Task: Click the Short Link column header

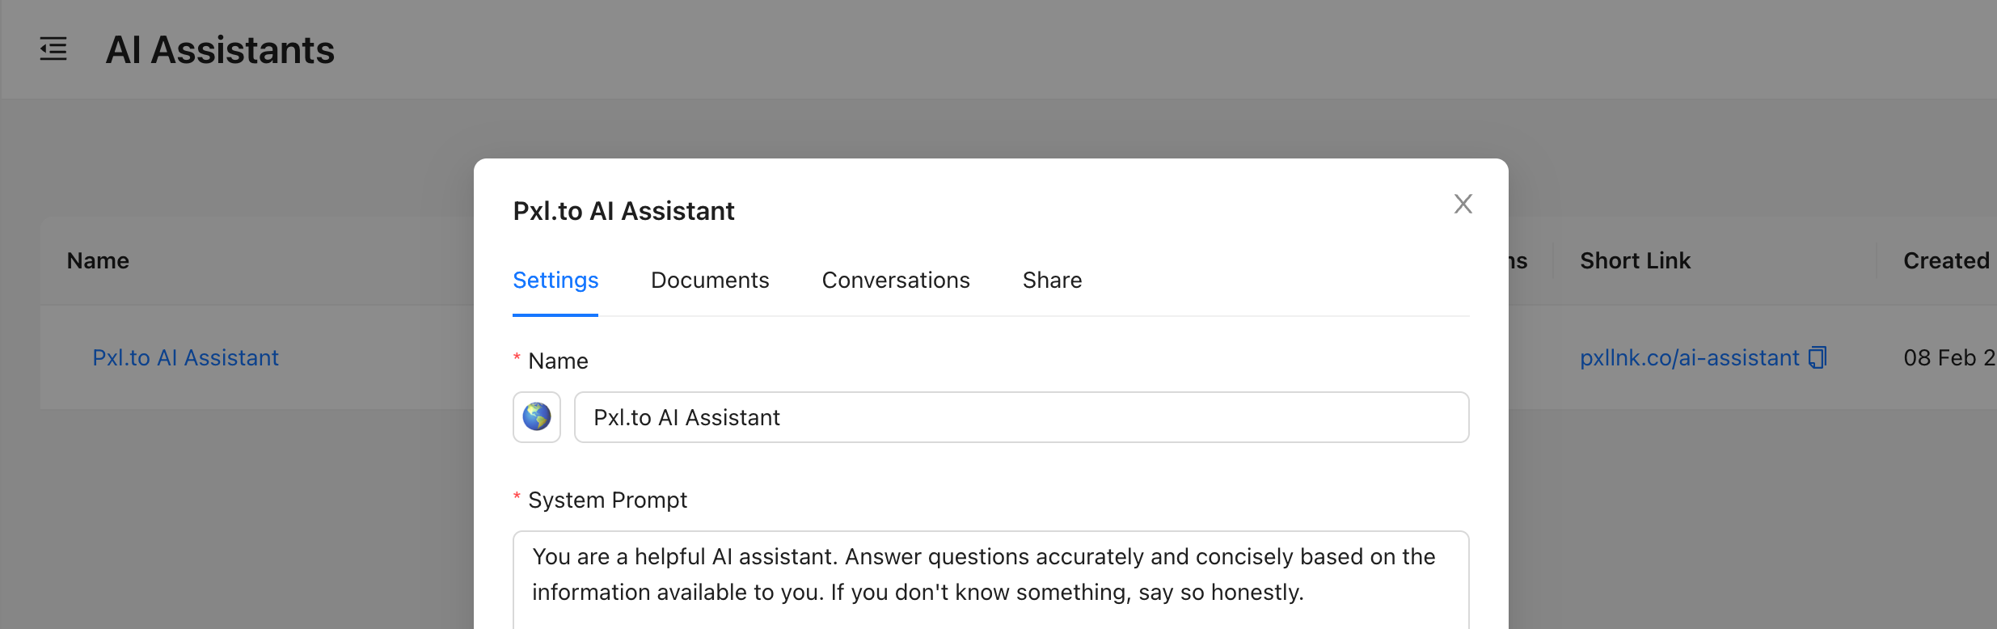Action: click(1634, 260)
